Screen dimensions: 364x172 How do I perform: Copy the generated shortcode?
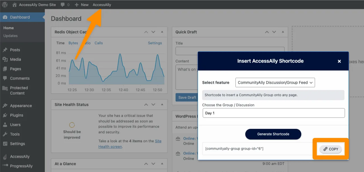click(x=331, y=149)
